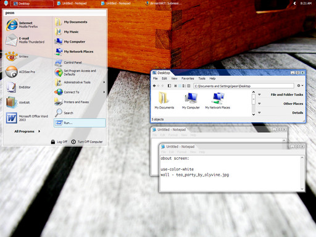Click the Log Off button
This screenshot has height=237, width=316.
[59, 142]
